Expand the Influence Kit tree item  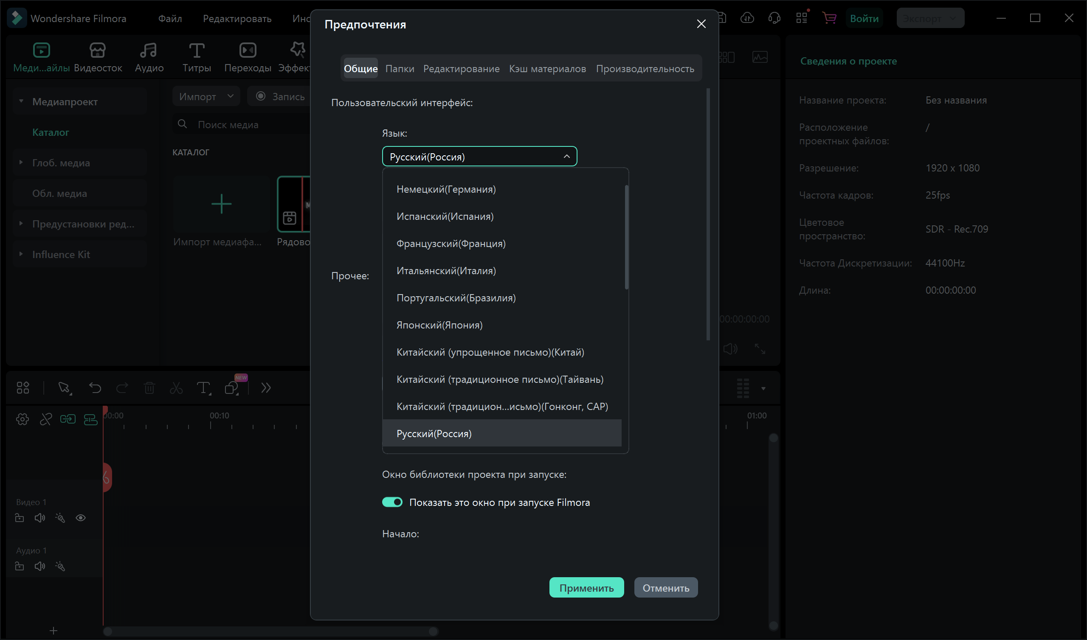(x=21, y=254)
